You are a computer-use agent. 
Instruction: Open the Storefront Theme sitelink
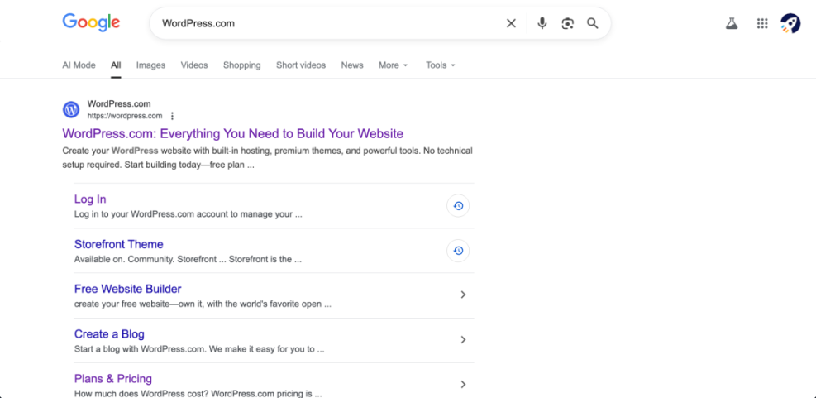119,244
